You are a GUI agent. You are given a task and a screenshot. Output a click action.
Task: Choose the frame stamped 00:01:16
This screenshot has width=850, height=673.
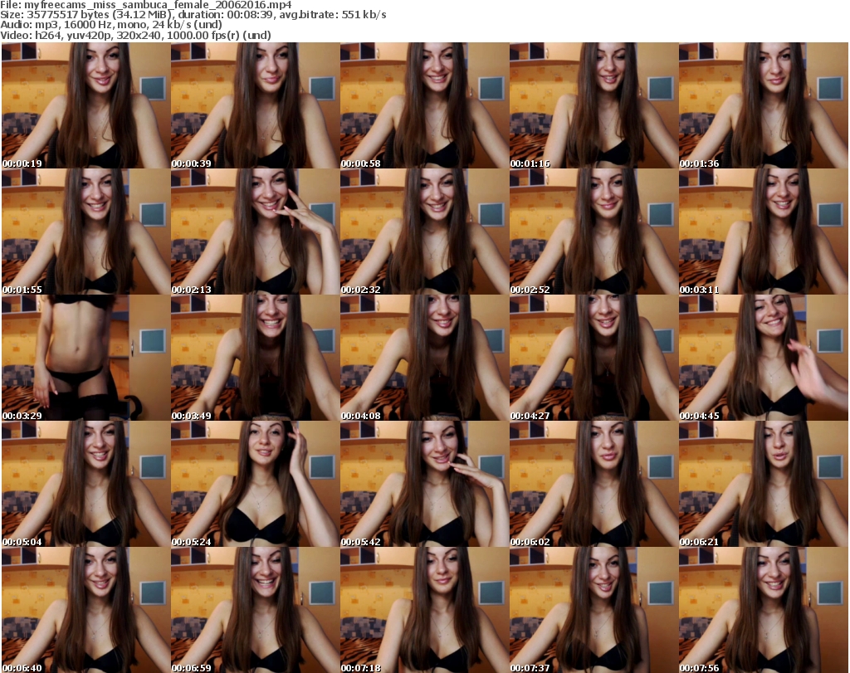coord(594,105)
